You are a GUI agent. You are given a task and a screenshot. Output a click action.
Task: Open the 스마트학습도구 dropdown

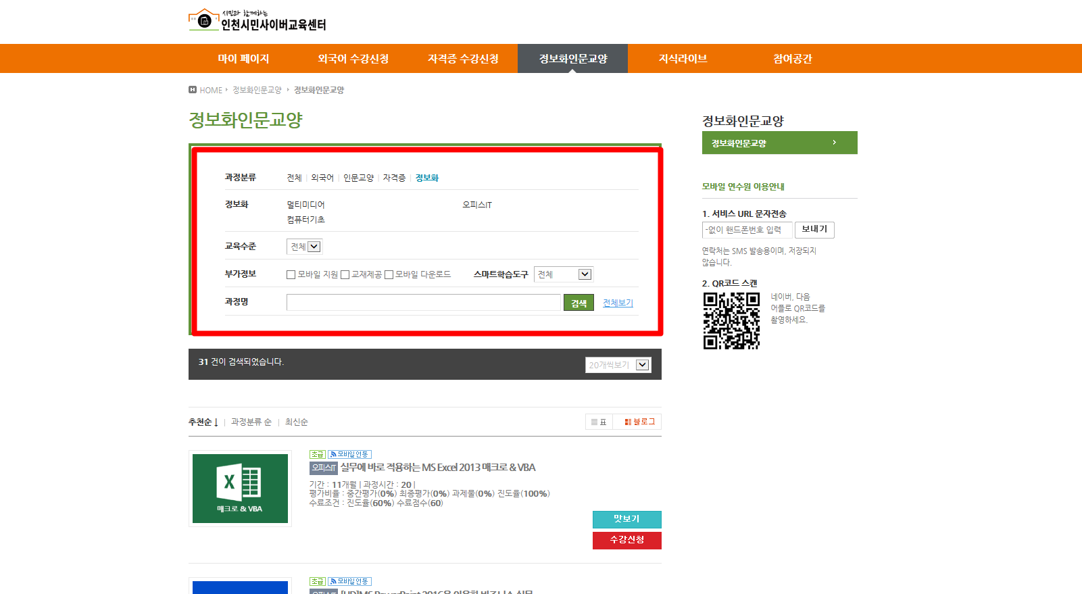click(564, 274)
